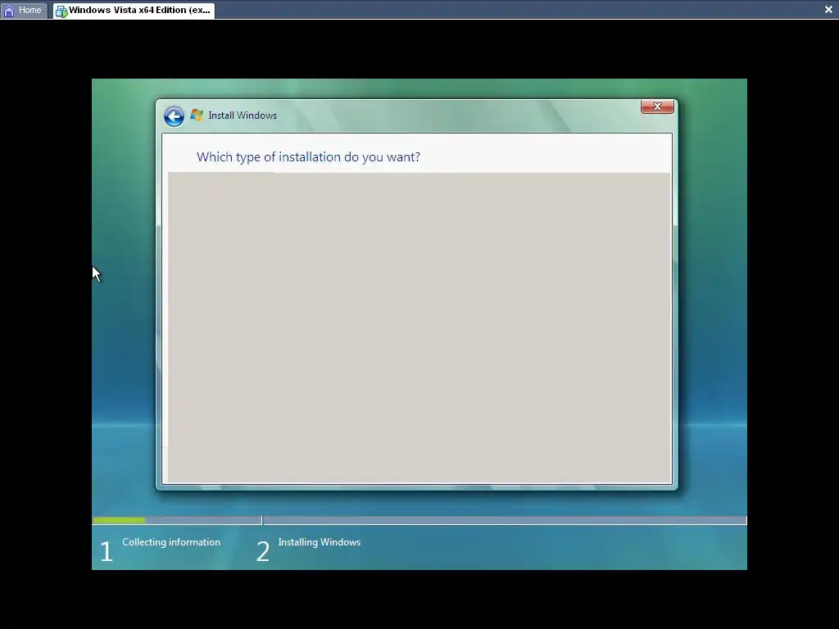This screenshot has height=629, width=839.
Task: Click the 'Collecting information' step label
Action: 171,542
